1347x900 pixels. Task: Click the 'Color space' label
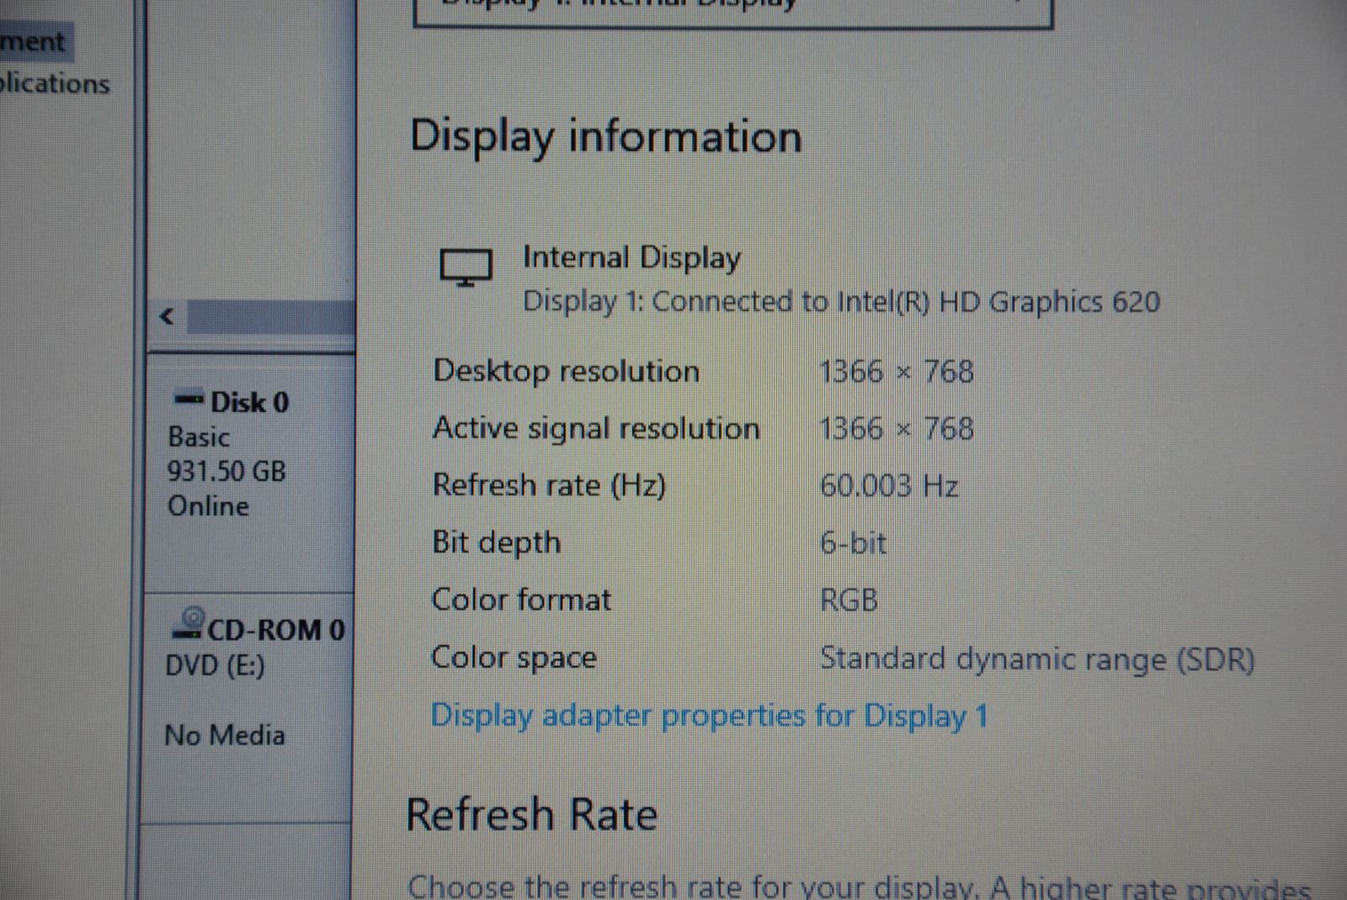point(514,658)
